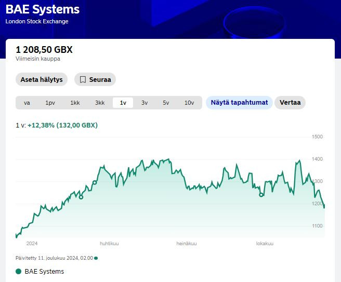Image resolution: width=341 pixels, height=282 pixels.
Task: Select the va time range tab
Action: (x=27, y=103)
